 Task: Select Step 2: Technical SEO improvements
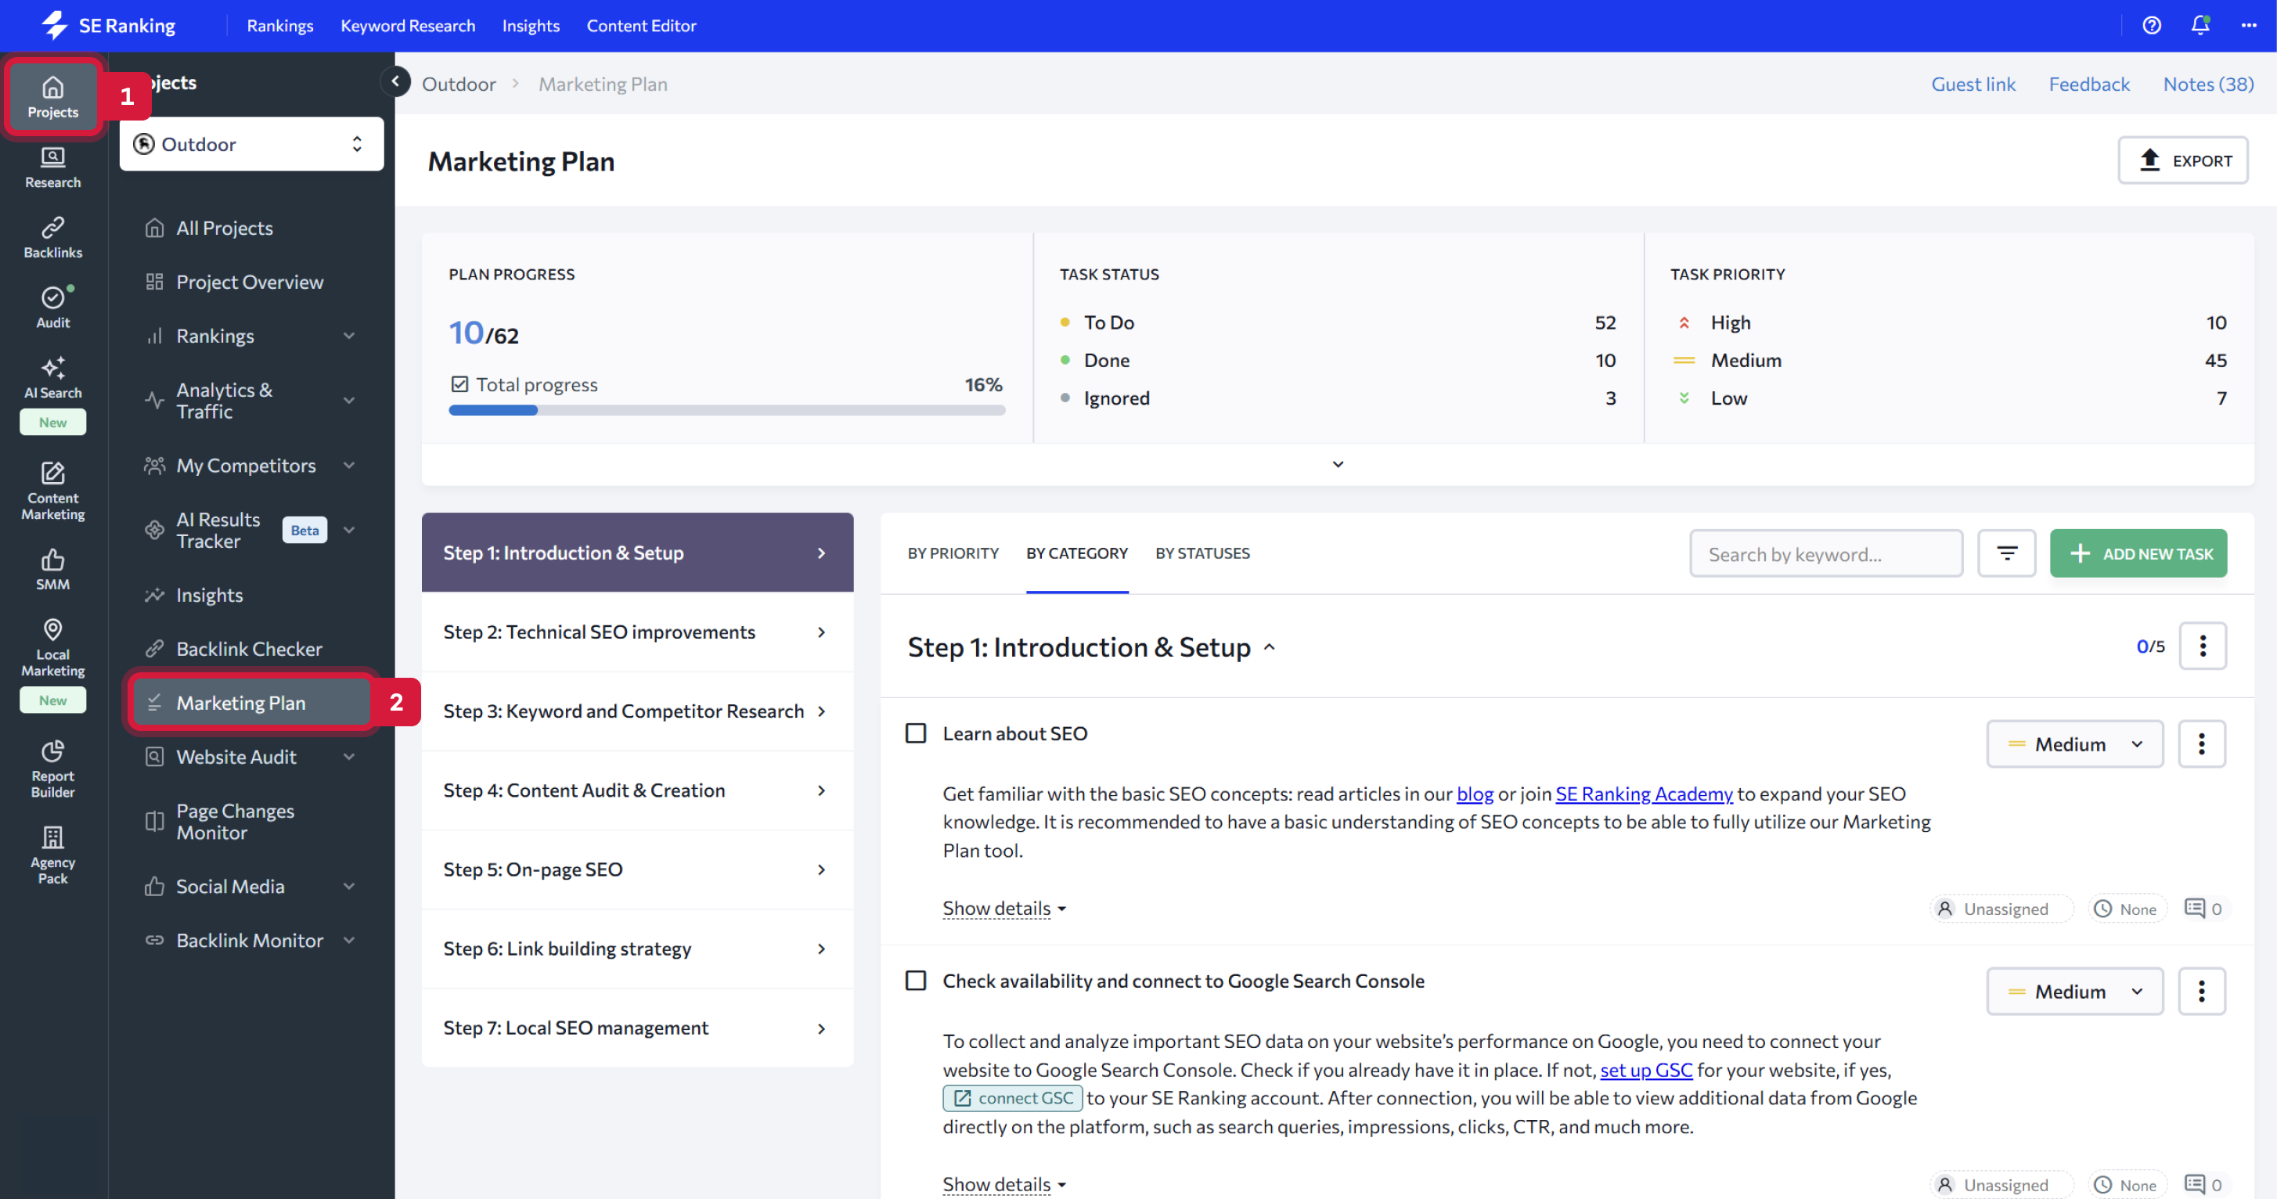coord(636,632)
